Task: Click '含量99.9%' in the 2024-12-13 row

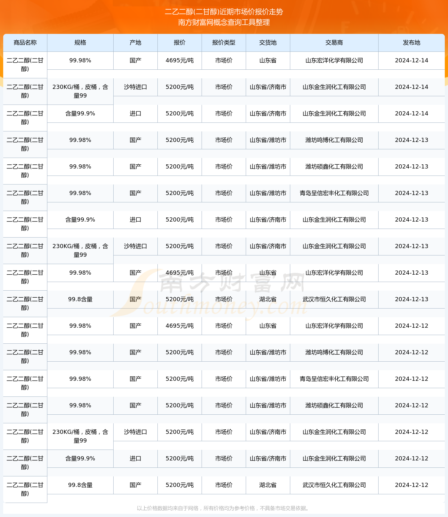Action: click(80, 220)
